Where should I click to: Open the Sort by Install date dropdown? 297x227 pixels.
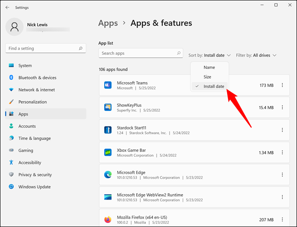209,55
